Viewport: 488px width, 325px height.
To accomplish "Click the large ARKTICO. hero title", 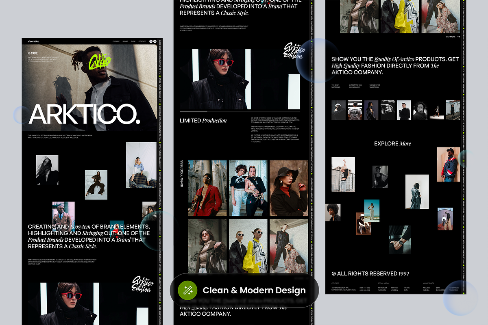I will [x=85, y=114].
